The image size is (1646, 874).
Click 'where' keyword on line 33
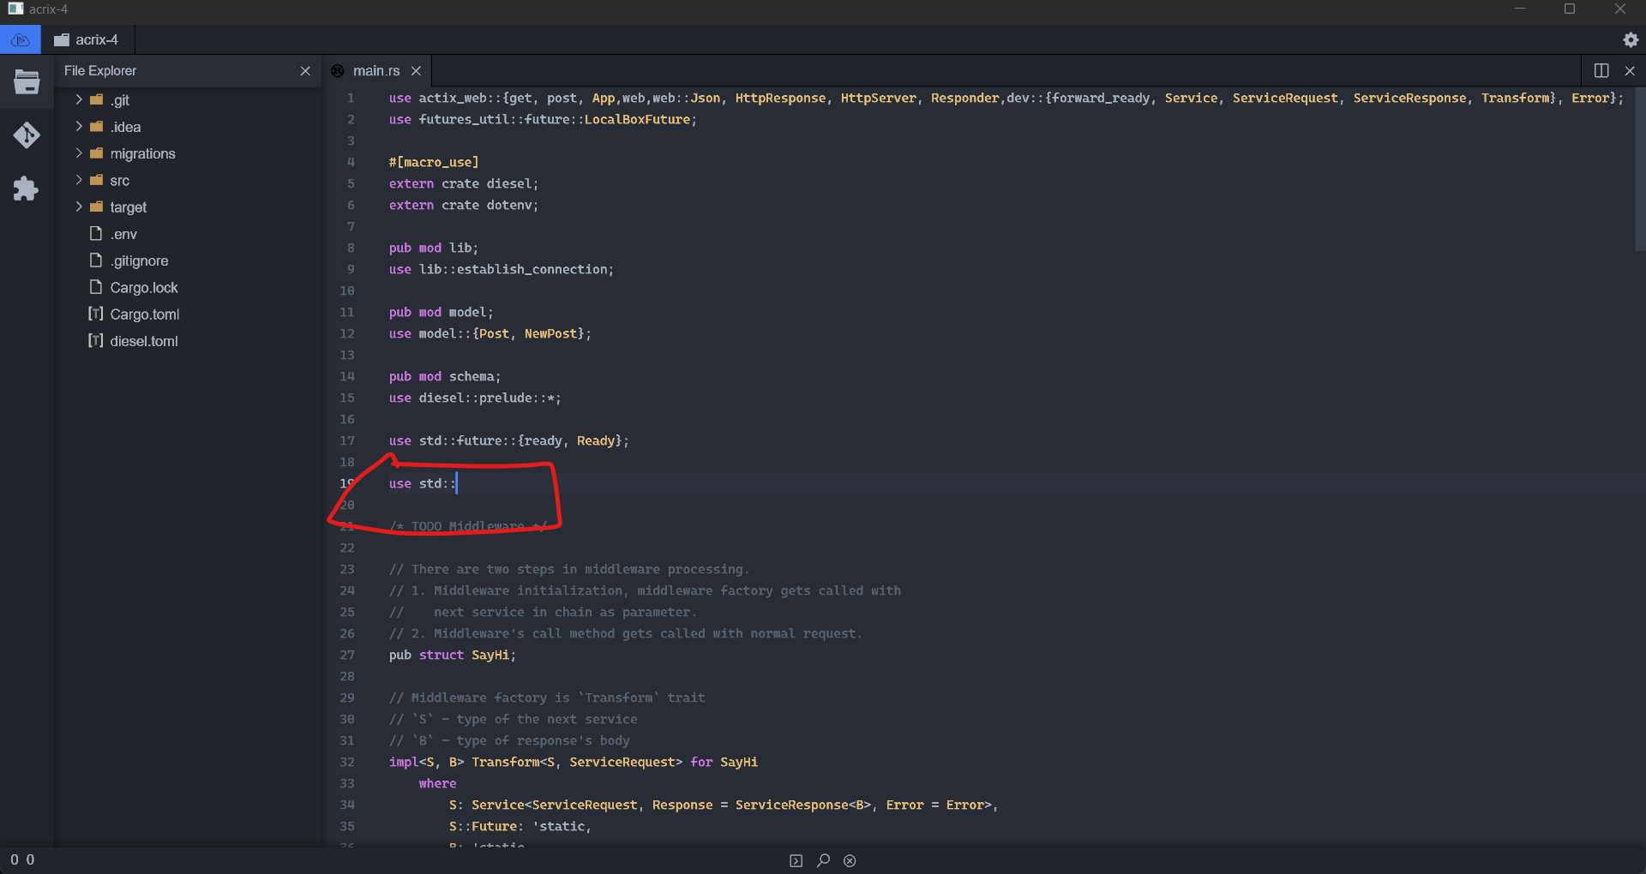[x=437, y=783]
